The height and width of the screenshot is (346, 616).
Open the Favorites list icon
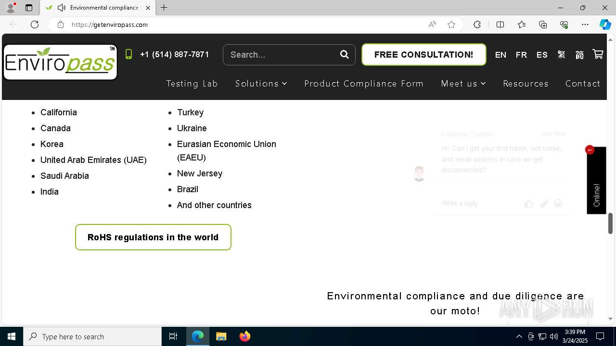522,25
